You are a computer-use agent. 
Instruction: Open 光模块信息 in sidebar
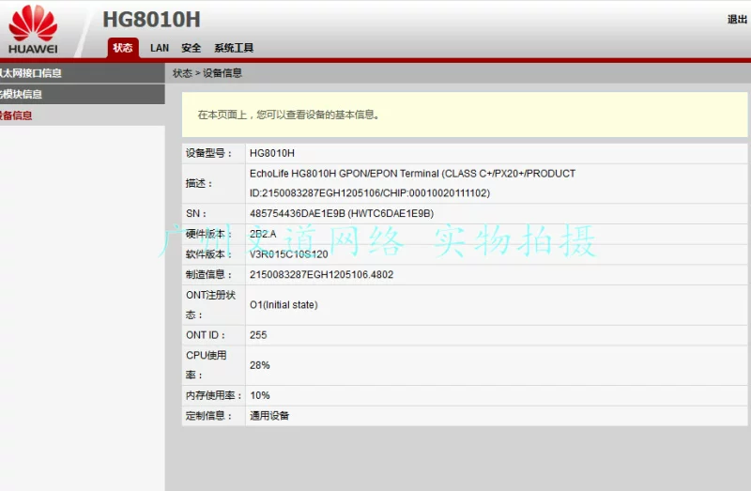(83, 95)
